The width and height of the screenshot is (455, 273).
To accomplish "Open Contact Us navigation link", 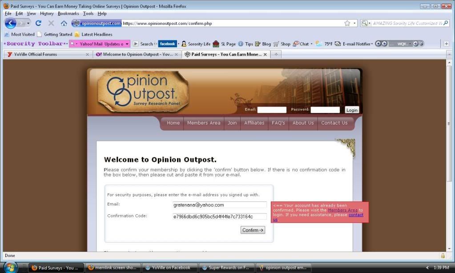I will pos(334,123).
